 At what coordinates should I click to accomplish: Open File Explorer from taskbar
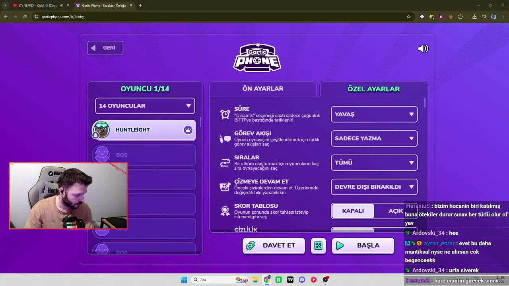pos(255,280)
